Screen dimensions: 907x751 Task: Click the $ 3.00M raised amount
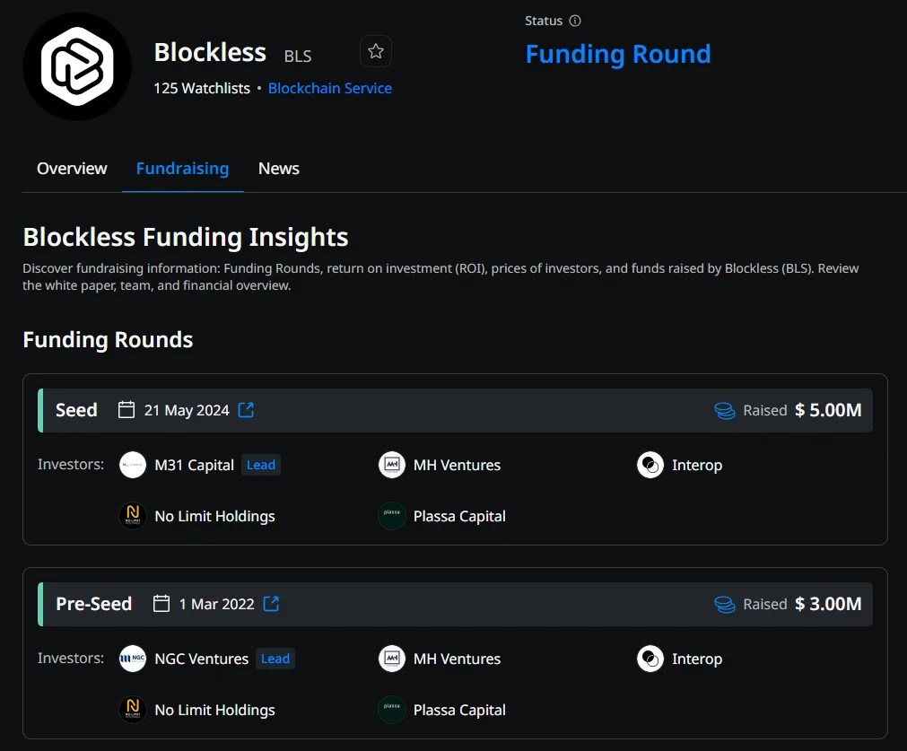coord(828,604)
